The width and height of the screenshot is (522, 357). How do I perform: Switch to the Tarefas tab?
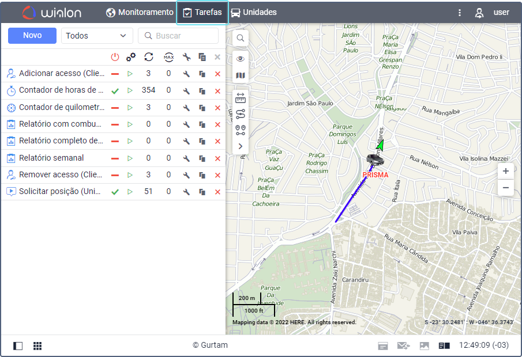pyautogui.click(x=202, y=13)
